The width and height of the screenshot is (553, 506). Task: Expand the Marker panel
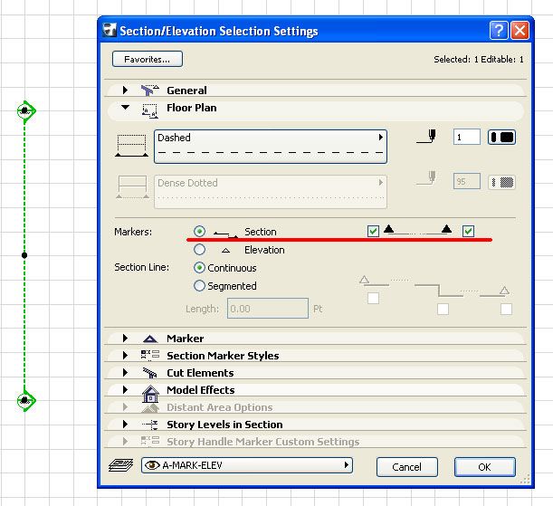[x=125, y=339]
